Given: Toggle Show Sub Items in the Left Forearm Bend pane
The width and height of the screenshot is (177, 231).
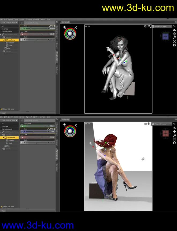Looking at the screenshot, I should tap(2, 109).
